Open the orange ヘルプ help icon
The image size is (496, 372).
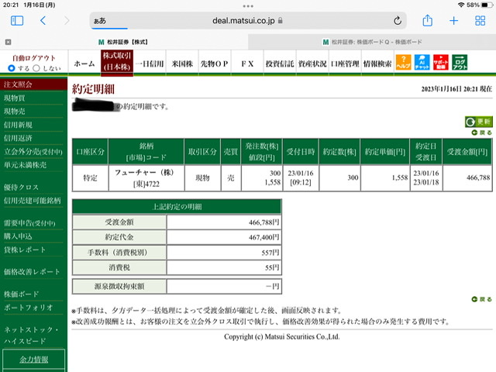[x=403, y=62]
